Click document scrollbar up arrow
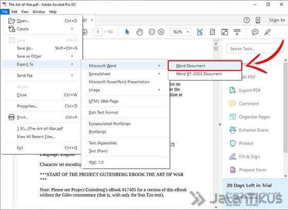The width and height of the screenshot is (288, 210). (x=216, y=44)
